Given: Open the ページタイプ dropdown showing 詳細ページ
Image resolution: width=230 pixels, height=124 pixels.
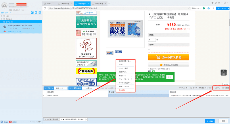Looking at the screenshot, I should [x=61, y=88].
